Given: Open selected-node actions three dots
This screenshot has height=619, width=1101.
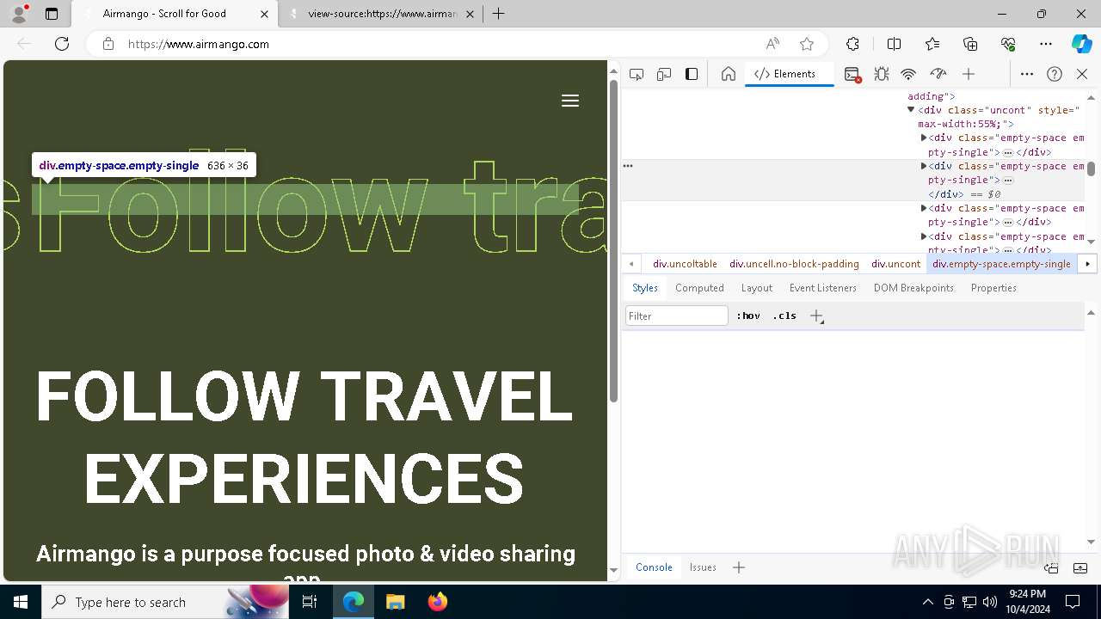Looking at the screenshot, I should point(628,166).
